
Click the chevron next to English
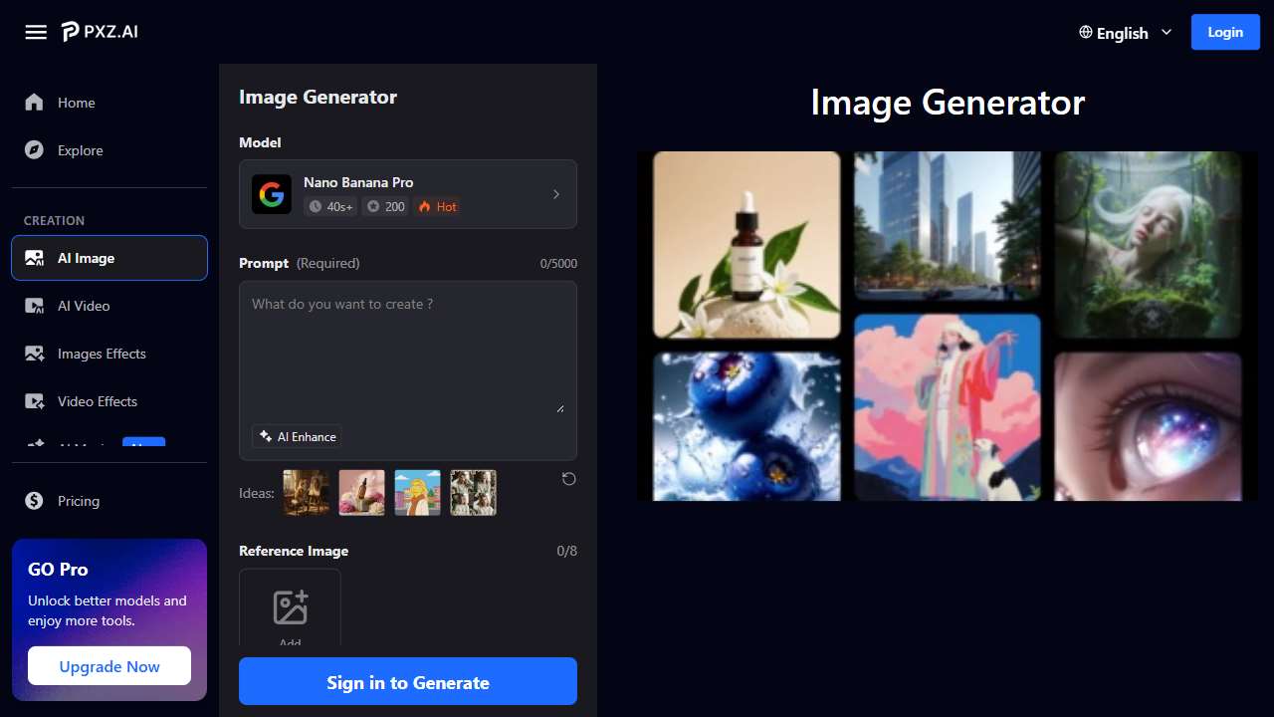(1165, 33)
